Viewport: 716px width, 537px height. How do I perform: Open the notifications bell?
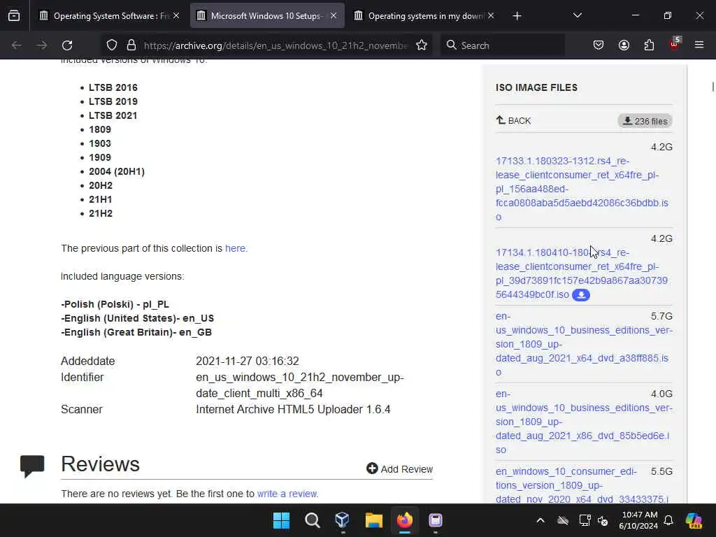[x=668, y=520]
